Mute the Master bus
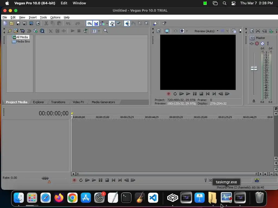This screenshot has height=208, width=278. point(263,44)
